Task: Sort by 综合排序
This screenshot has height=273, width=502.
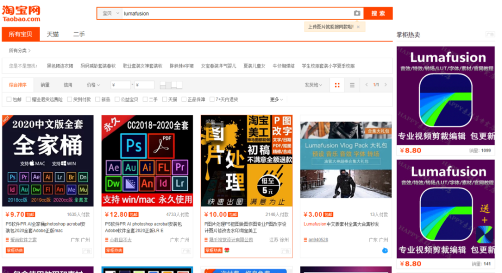Action: 18,85
